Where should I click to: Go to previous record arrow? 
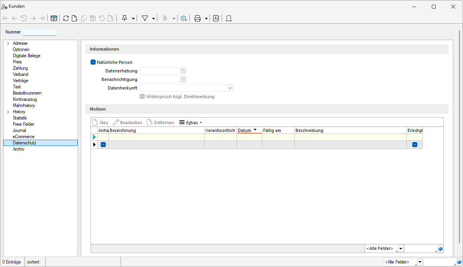click(x=15, y=18)
